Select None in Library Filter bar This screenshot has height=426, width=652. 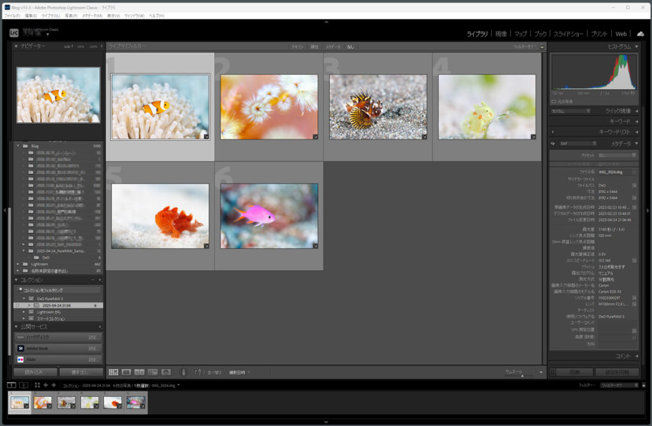[x=351, y=46]
